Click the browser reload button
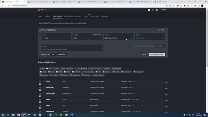 click(x=9, y=6)
